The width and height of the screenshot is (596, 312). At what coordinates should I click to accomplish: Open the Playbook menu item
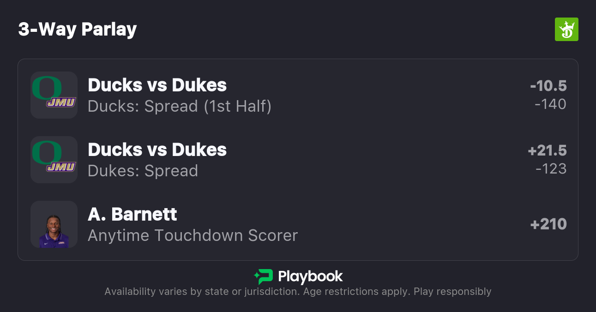click(x=297, y=276)
